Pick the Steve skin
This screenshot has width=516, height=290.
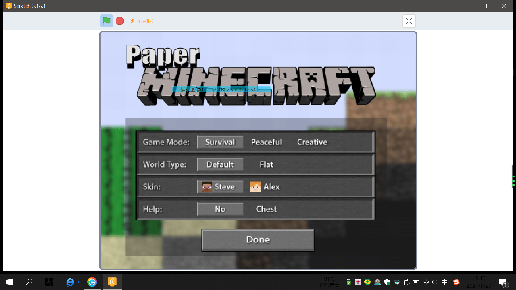click(220, 187)
